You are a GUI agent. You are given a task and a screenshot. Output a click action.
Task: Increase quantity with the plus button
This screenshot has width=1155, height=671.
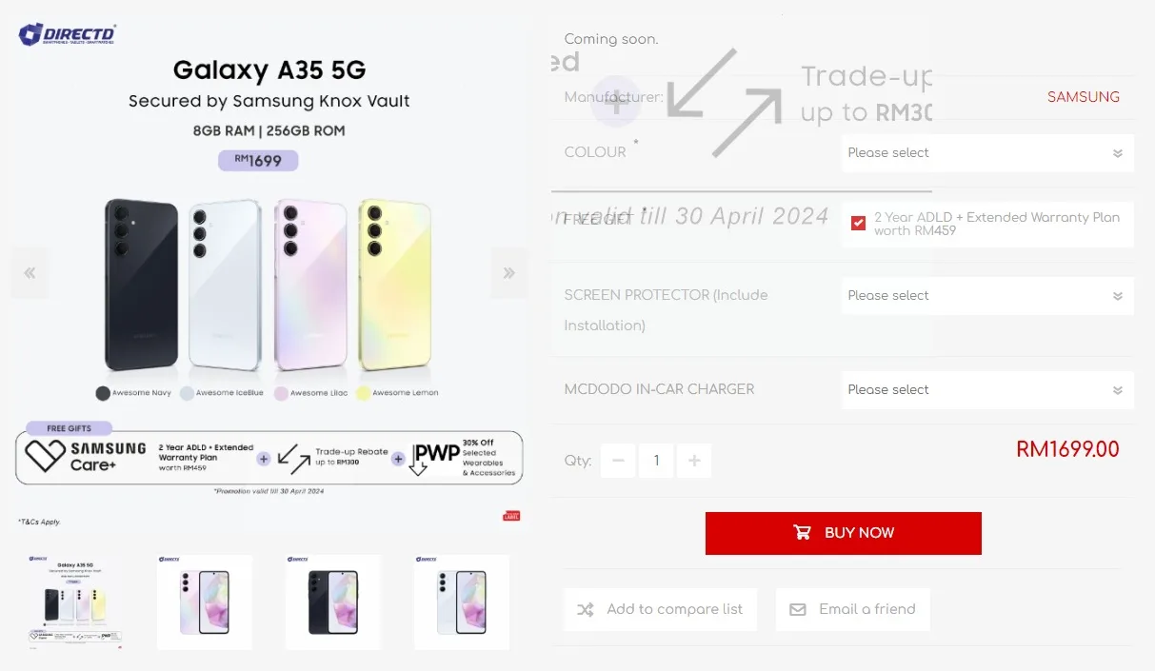pyautogui.click(x=694, y=461)
